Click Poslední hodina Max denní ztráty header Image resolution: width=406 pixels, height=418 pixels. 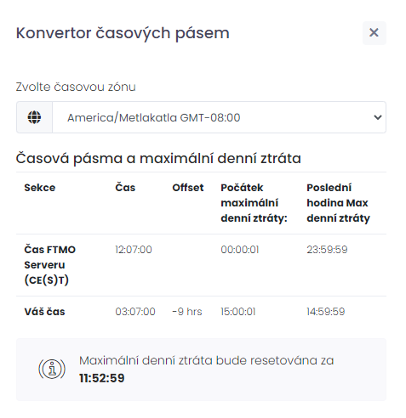click(x=338, y=203)
